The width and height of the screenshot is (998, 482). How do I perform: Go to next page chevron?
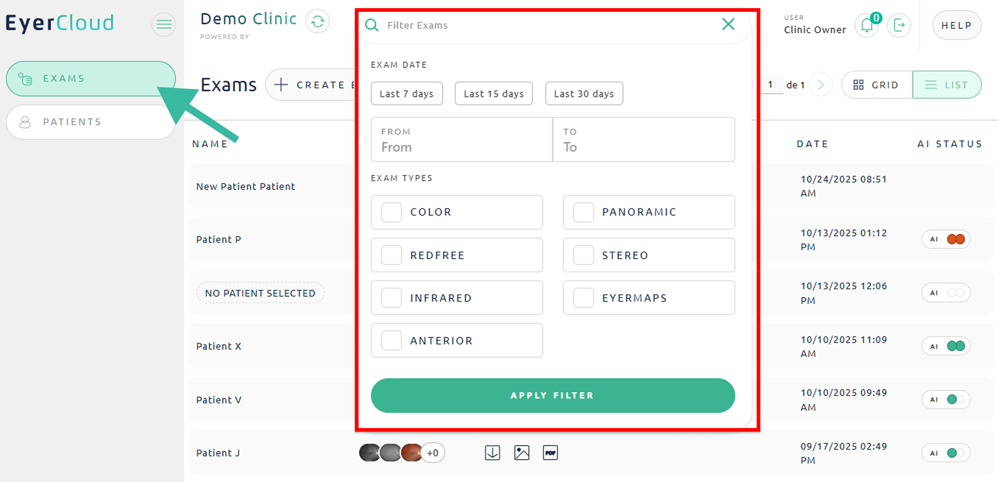820,85
